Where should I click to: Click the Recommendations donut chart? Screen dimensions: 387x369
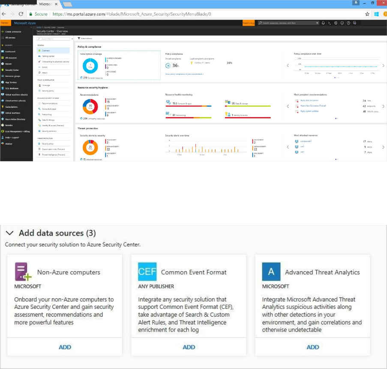(x=90, y=106)
